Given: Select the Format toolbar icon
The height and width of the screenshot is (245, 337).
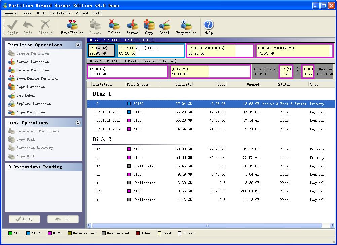Looking at the screenshot, I should click(x=133, y=27).
